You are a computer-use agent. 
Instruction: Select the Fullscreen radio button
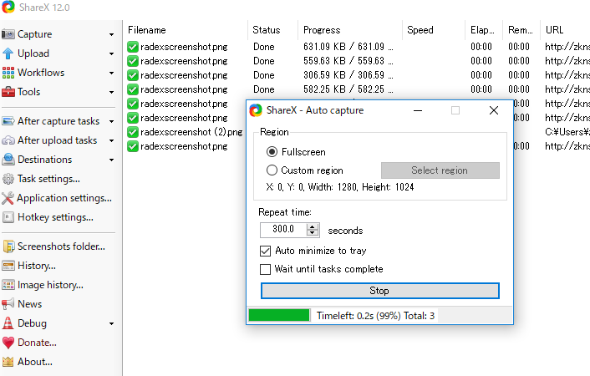pyautogui.click(x=272, y=152)
